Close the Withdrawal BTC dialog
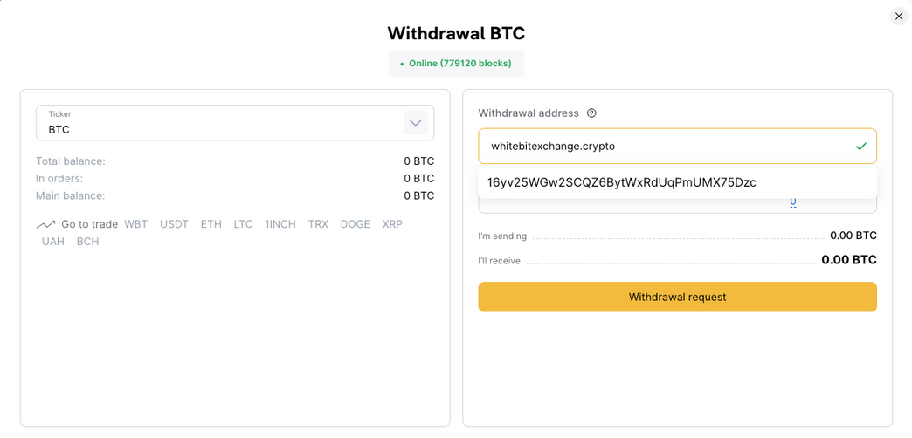Viewport: 912px width, 438px height. (x=899, y=17)
